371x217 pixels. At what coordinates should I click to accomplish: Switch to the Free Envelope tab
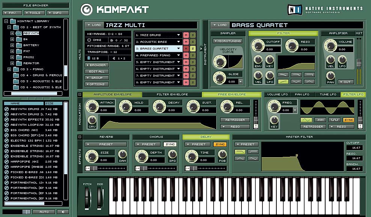click(x=232, y=94)
